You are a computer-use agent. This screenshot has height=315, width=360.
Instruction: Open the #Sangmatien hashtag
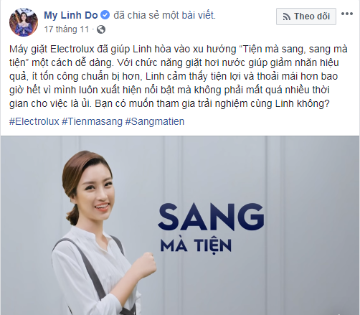pyautogui.click(x=155, y=121)
